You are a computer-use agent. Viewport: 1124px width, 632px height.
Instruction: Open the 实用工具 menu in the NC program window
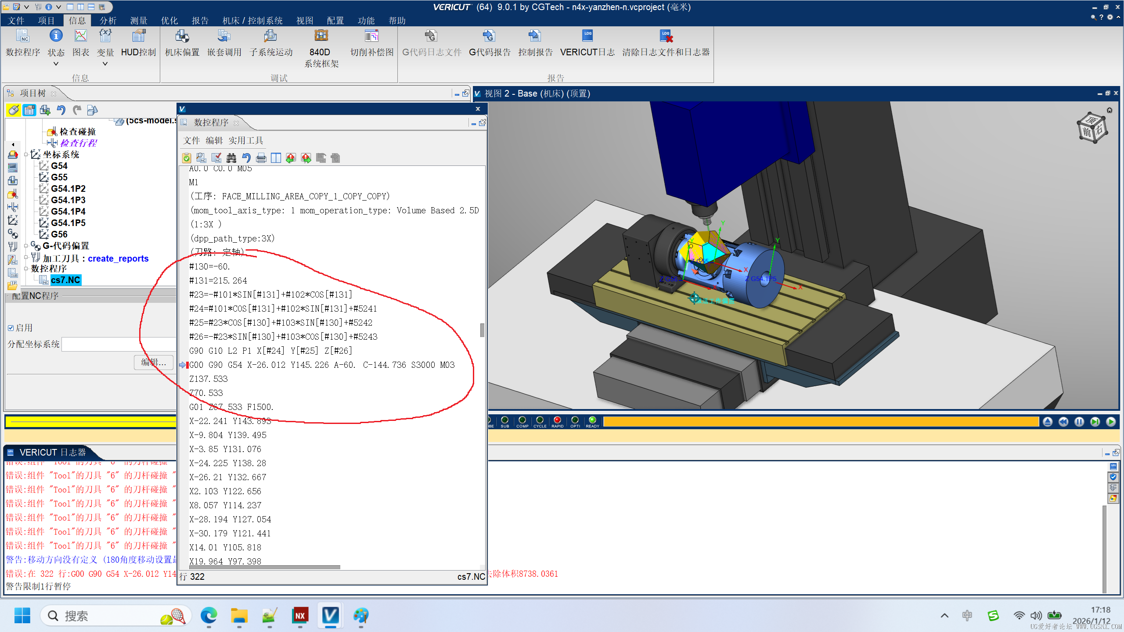(245, 140)
